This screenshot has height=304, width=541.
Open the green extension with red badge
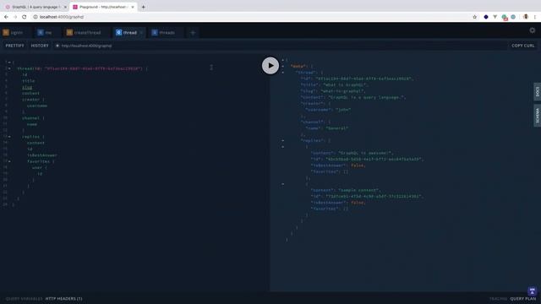[x=505, y=17]
